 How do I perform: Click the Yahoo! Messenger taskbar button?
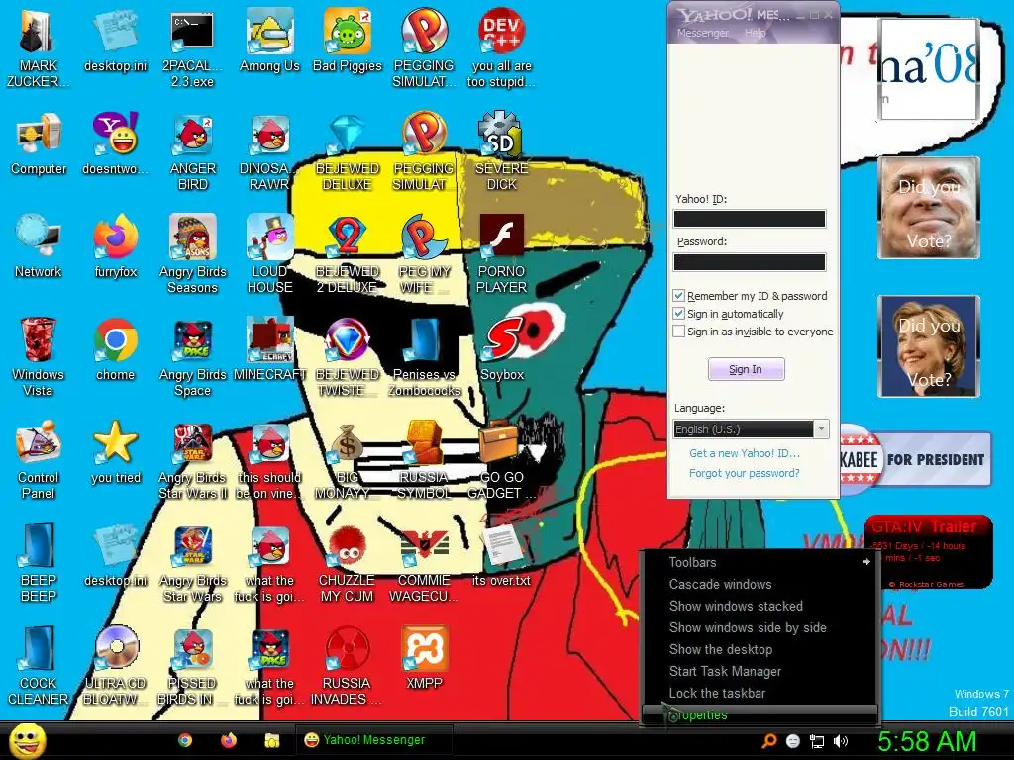(x=373, y=740)
